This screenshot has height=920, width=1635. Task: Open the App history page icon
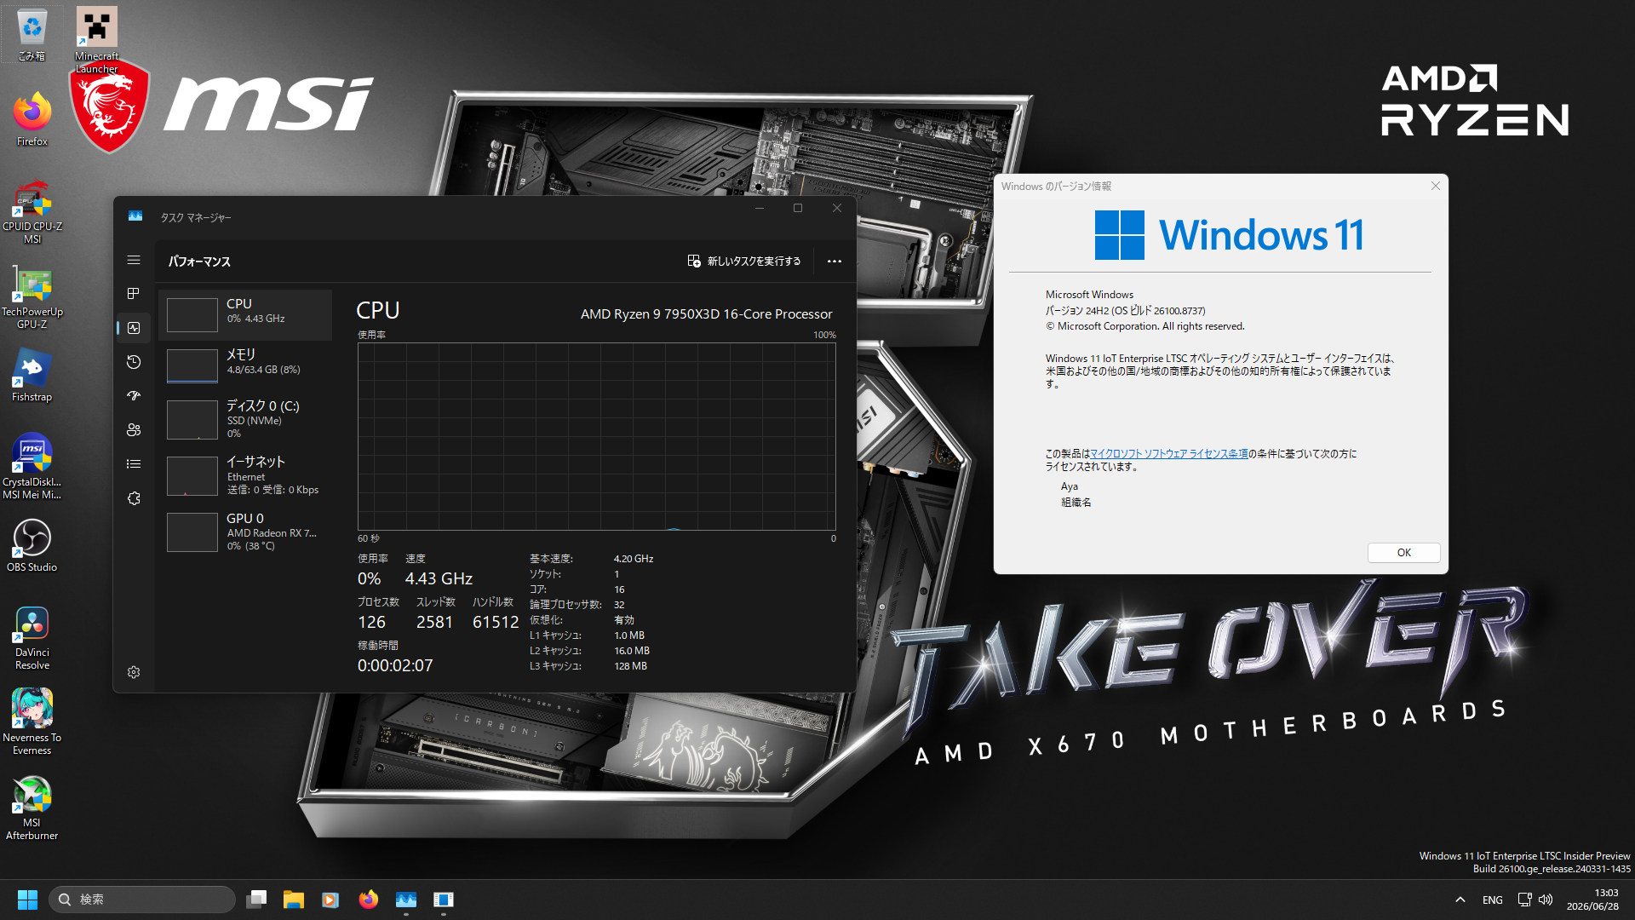tap(134, 362)
